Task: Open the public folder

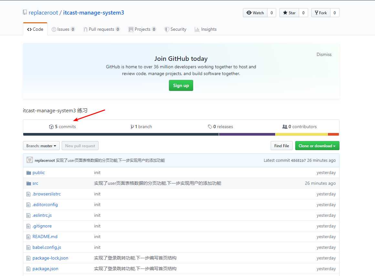Action: pos(39,172)
